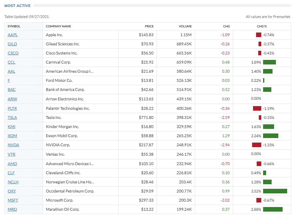Open the ARW symbol link
296x218 pixels.
(x=12, y=99)
